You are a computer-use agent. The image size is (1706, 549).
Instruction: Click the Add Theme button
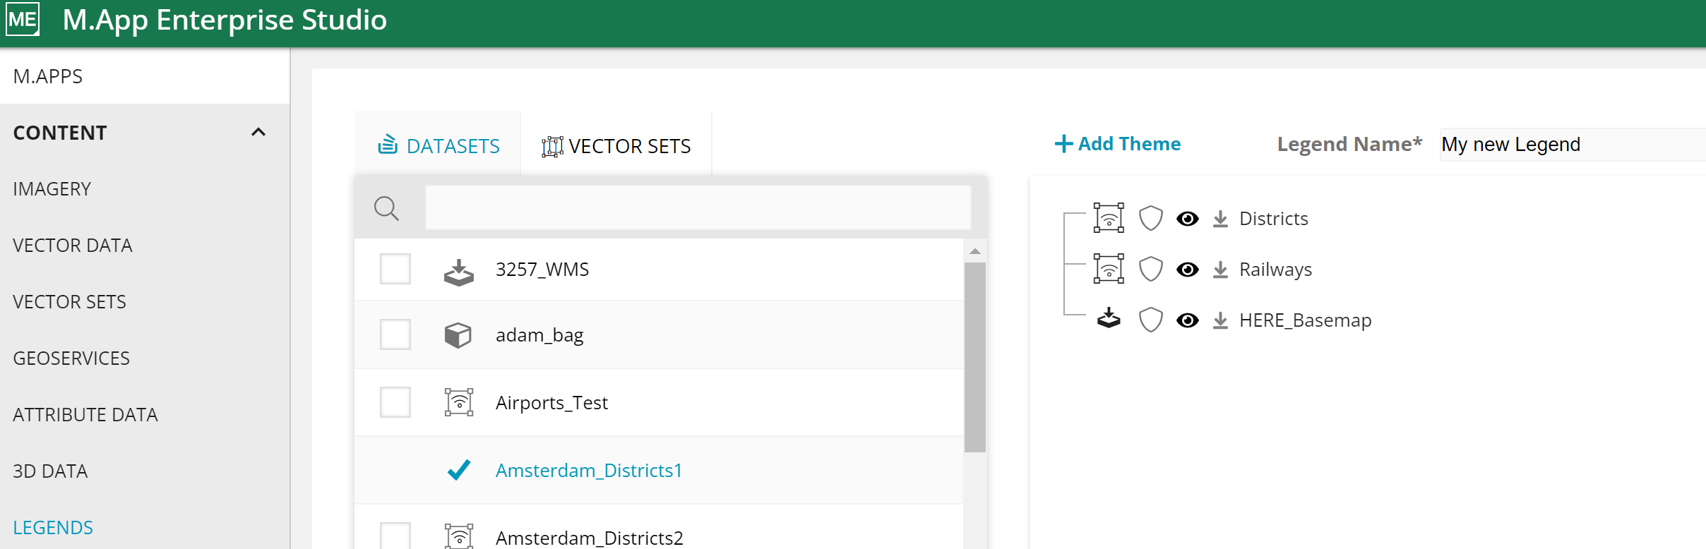click(x=1117, y=144)
